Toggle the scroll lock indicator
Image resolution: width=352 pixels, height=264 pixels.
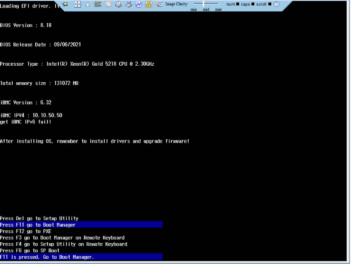click(x=270, y=4)
